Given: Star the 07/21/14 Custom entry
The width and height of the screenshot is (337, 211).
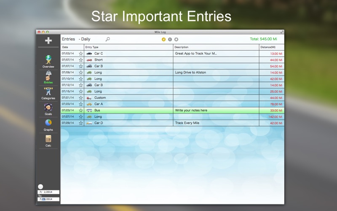Looking at the screenshot, I should (x=81, y=98).
